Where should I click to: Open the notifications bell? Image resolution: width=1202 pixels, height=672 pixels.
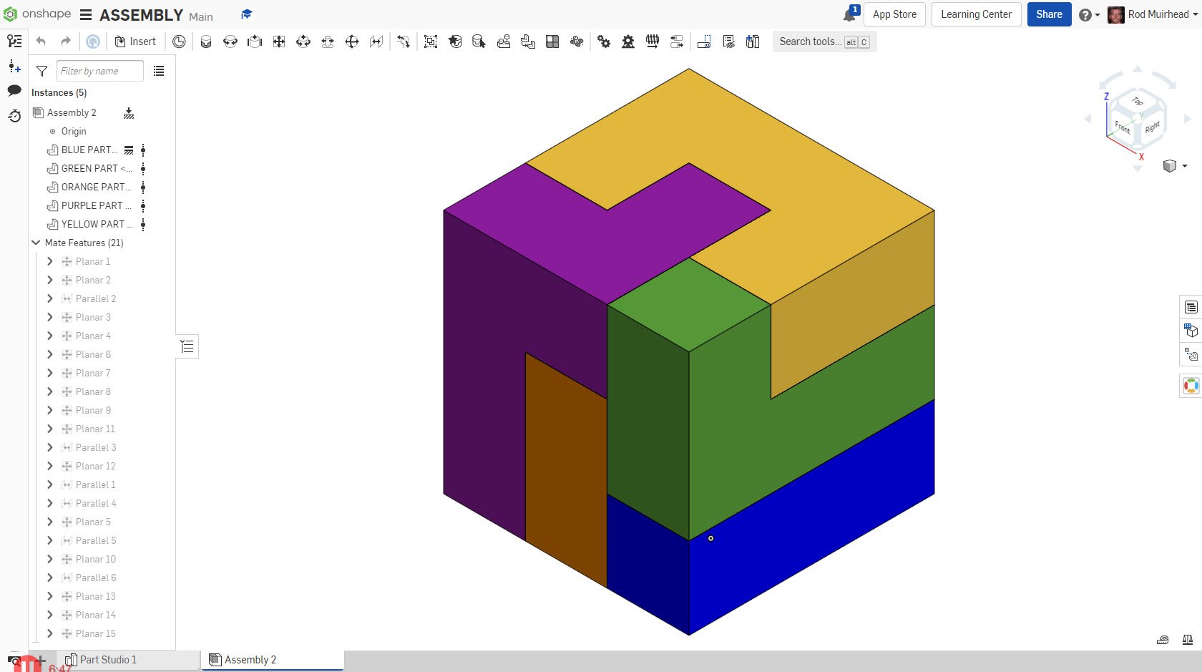tap(850, 14)
